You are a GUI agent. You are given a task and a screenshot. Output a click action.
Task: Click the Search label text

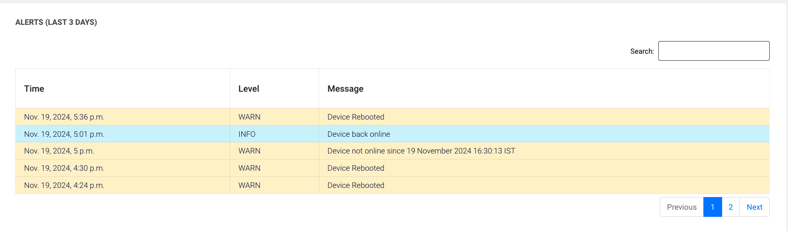[642, 51]
